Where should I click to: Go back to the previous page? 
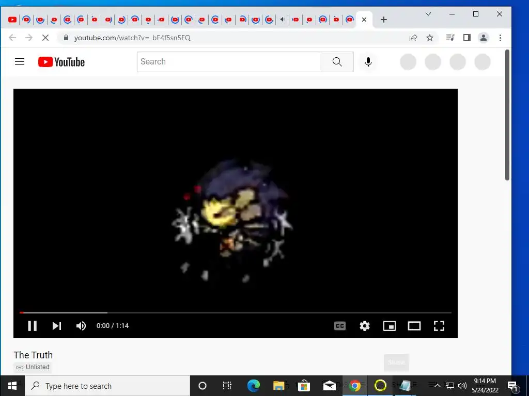coord(12,38)
